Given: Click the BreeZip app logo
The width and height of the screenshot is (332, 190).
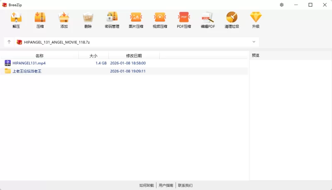Looking at the screenshot, I should click(x=4, y=5).
